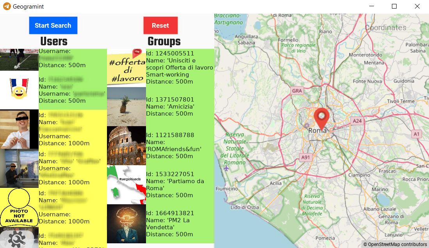Click the blue Start Search button

(53, 25)
